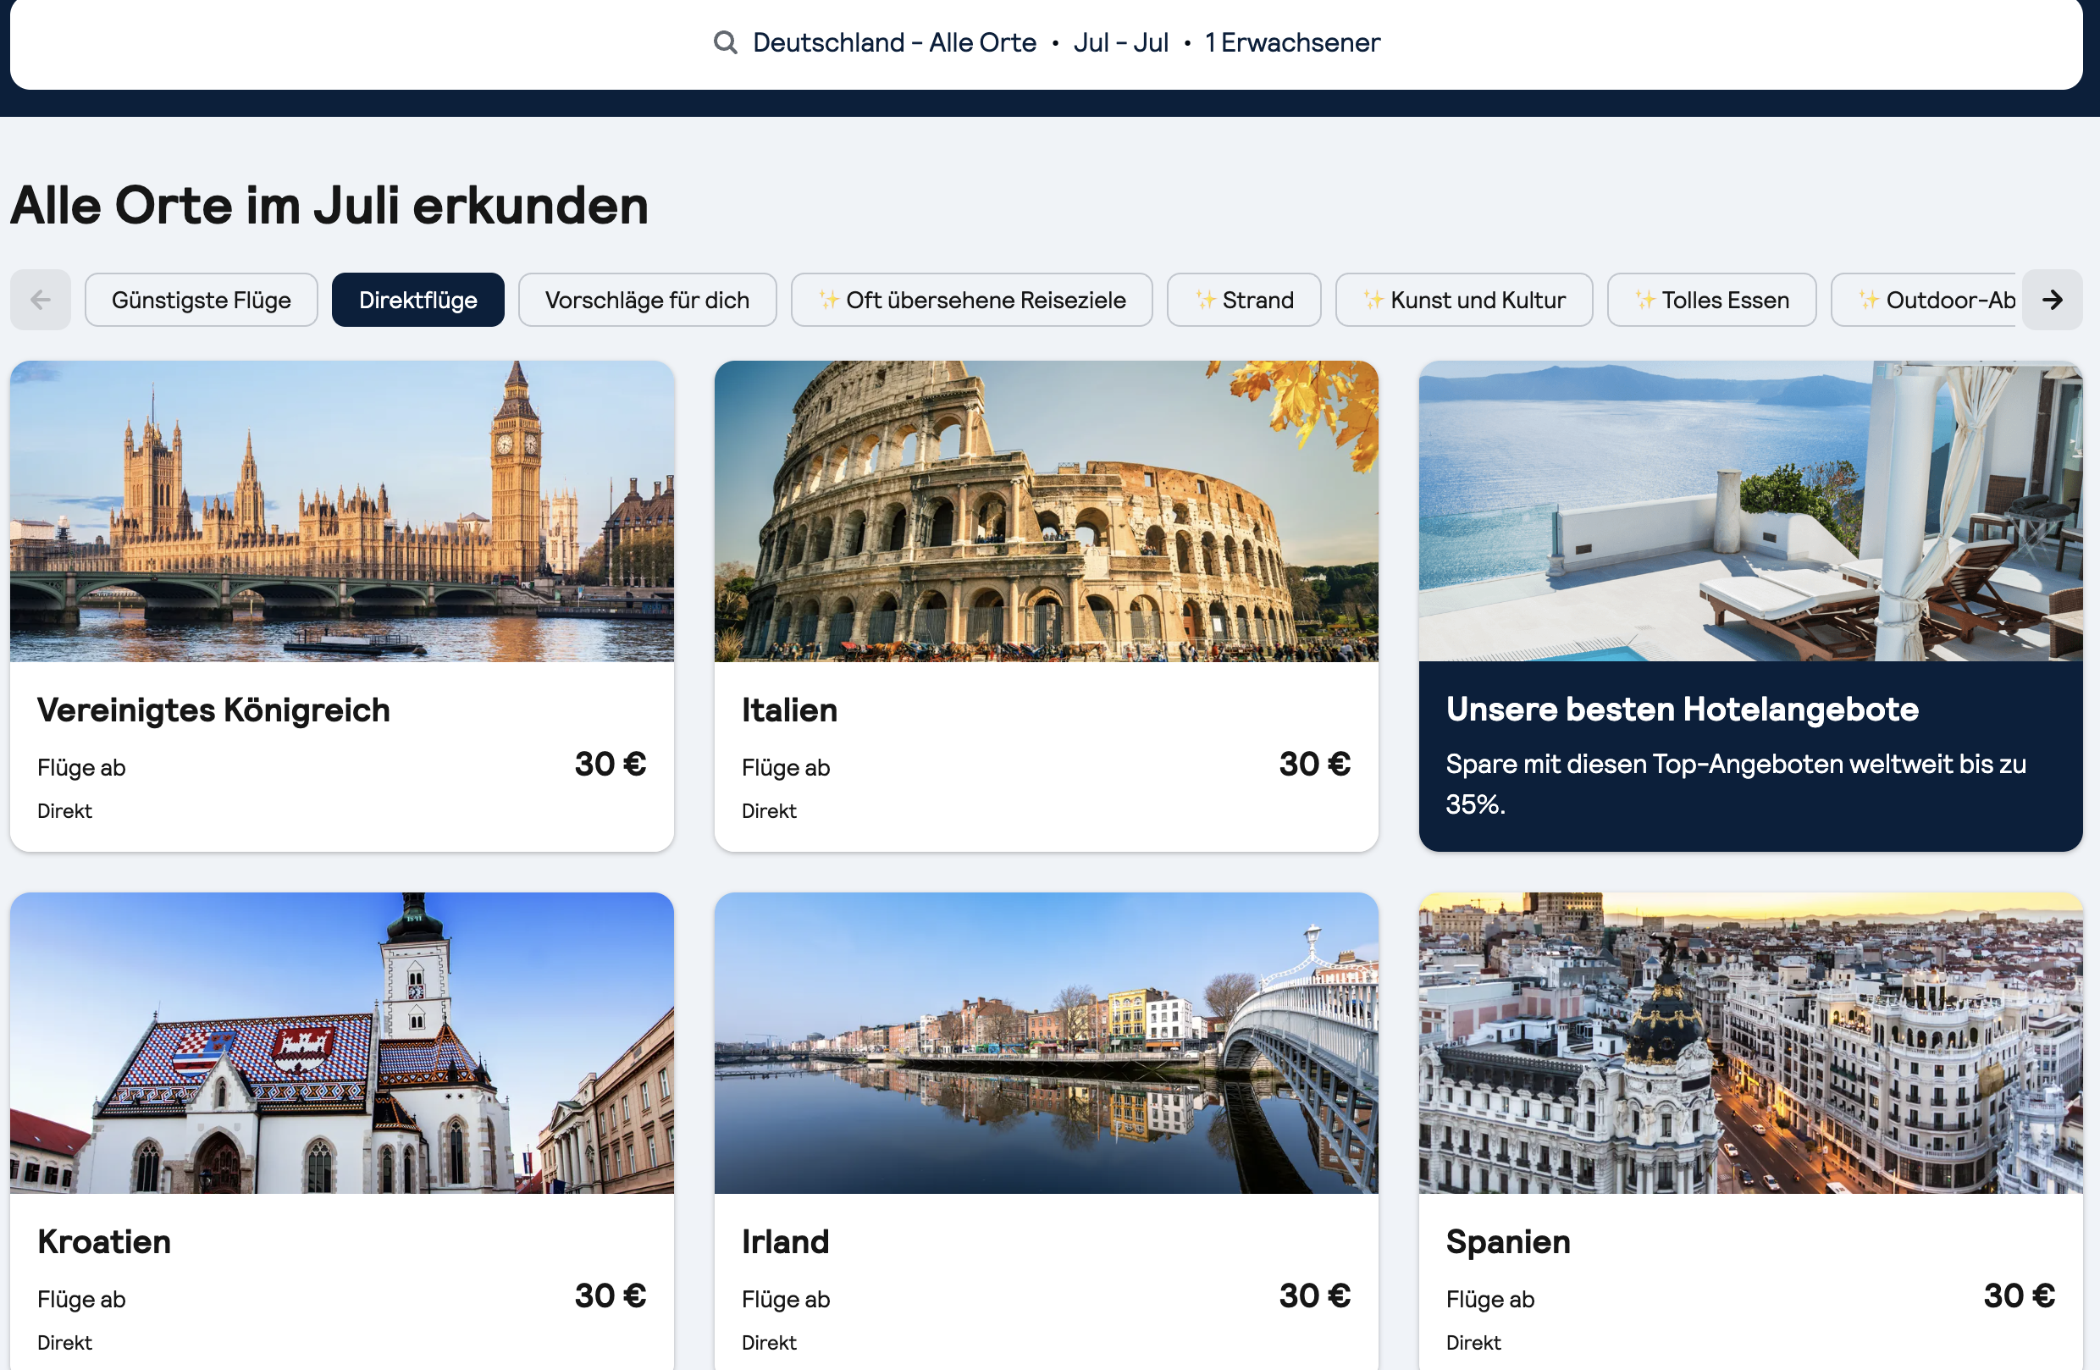Open the Spanien Madrid skyline photo
This screenshot has height=1370, width=2100.
click(x=1750, y=1042)
